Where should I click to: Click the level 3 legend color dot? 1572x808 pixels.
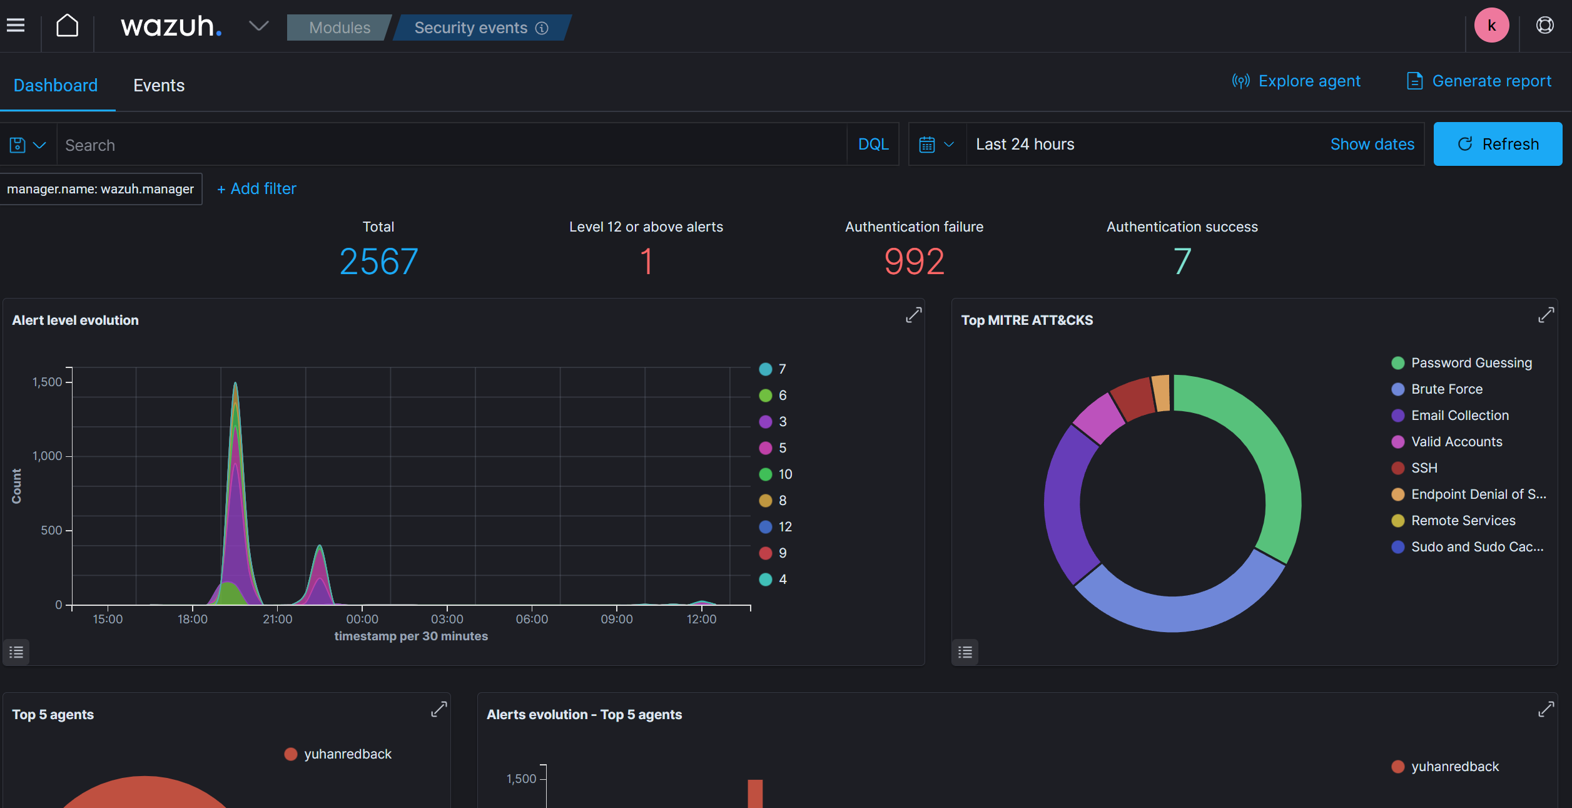[x=765, y=422]
